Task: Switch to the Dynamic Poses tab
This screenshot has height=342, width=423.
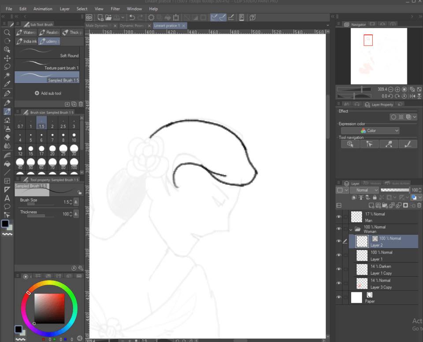Action: [132, 26]
